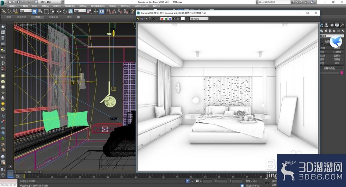Activate the Select and Scale tool
Image resolution: width=346 pixels, height=187 pixels.
(70, 11)
